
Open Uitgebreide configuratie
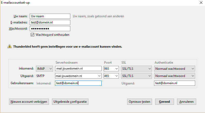70,102
